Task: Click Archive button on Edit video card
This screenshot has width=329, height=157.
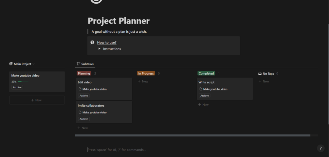Action: point(84,96)
